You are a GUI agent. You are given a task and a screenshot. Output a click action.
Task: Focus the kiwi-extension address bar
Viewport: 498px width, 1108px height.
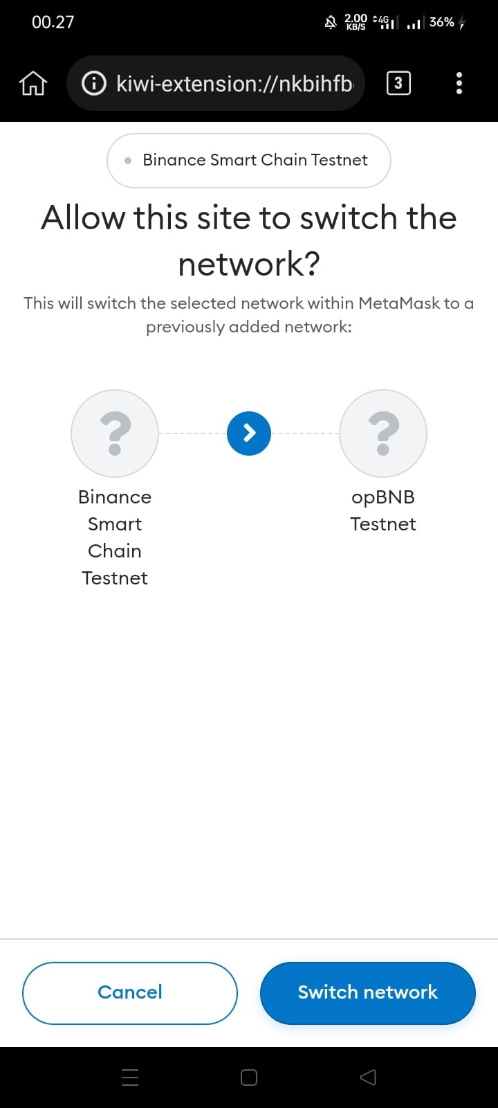click(x=235, y=84)
